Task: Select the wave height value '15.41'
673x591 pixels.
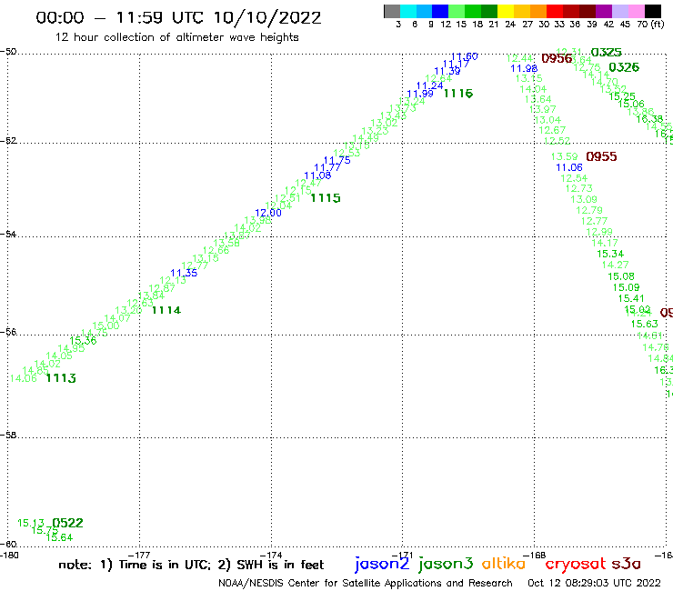Action: click(631, 298)
